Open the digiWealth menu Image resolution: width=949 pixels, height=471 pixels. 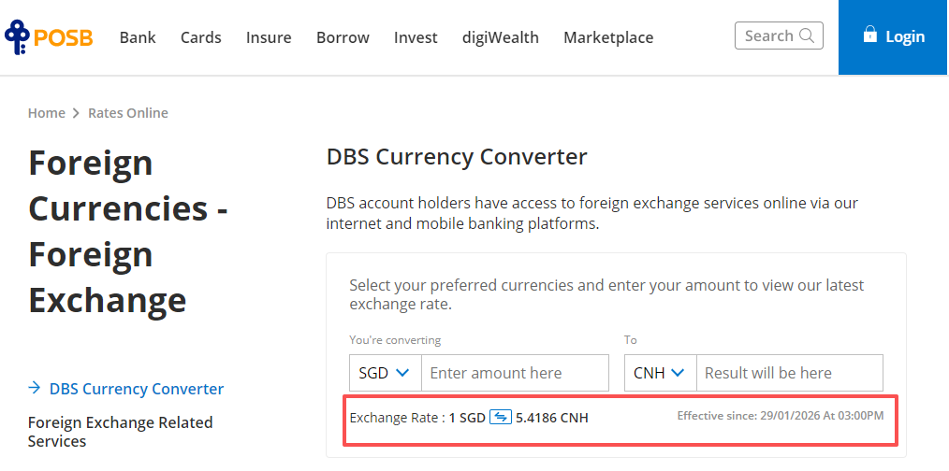click(501, 37)
